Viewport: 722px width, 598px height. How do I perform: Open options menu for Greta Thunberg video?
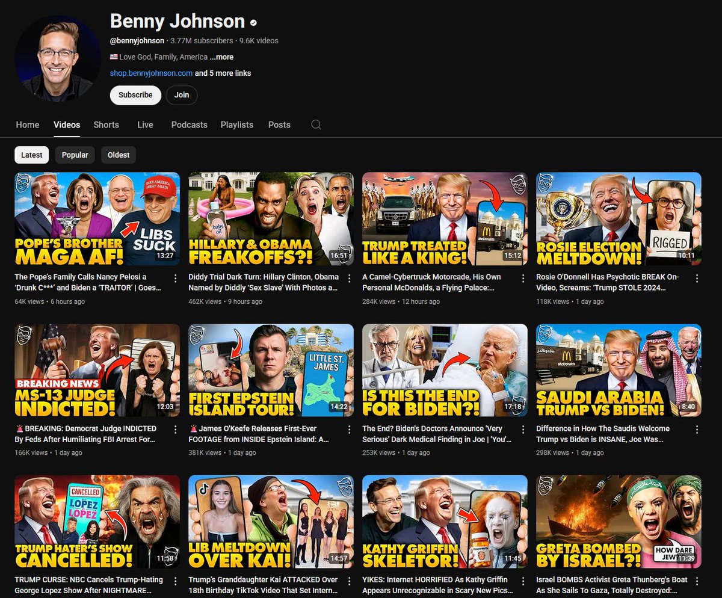697,581
